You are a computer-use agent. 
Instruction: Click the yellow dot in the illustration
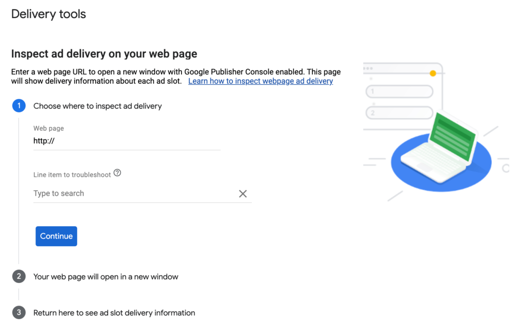[433, 73]
